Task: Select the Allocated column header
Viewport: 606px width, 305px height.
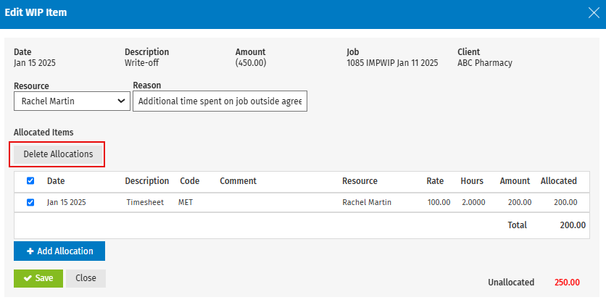Action: [559, 181]
